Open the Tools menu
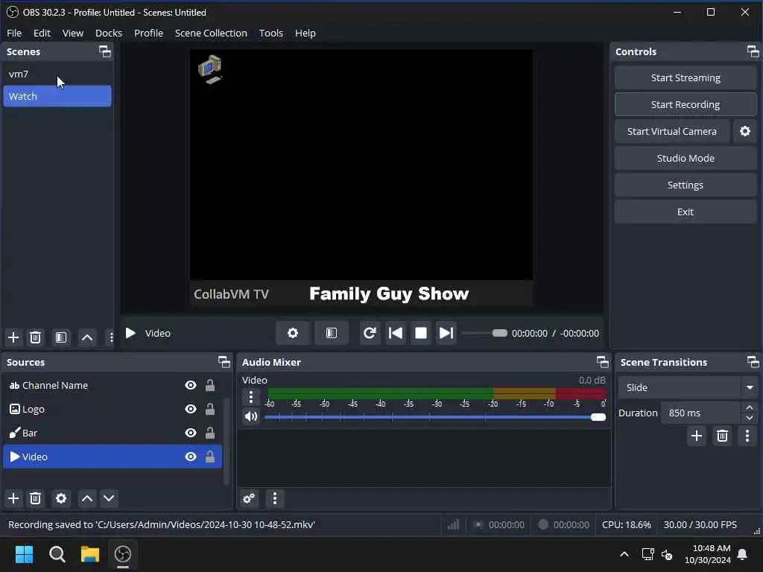The width and height of the screenshot is (763, 572). 270,33
